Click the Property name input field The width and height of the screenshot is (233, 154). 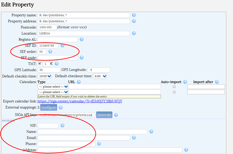[84, 15]
